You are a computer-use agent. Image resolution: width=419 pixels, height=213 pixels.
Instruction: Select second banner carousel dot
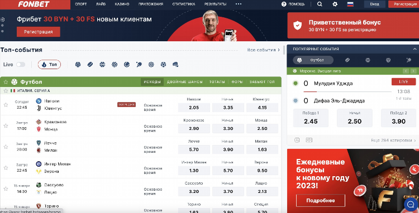(2, 26)
